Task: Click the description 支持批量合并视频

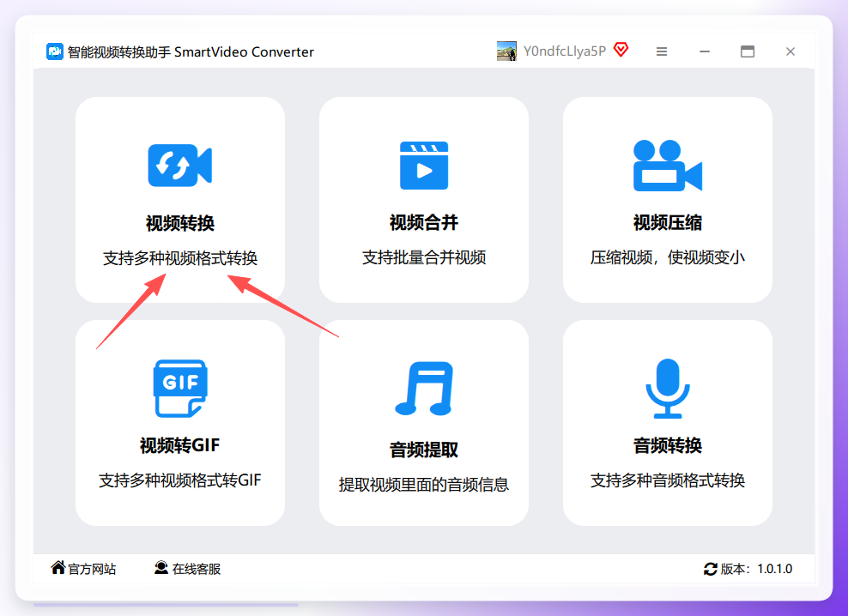Action: pos(424,257)
